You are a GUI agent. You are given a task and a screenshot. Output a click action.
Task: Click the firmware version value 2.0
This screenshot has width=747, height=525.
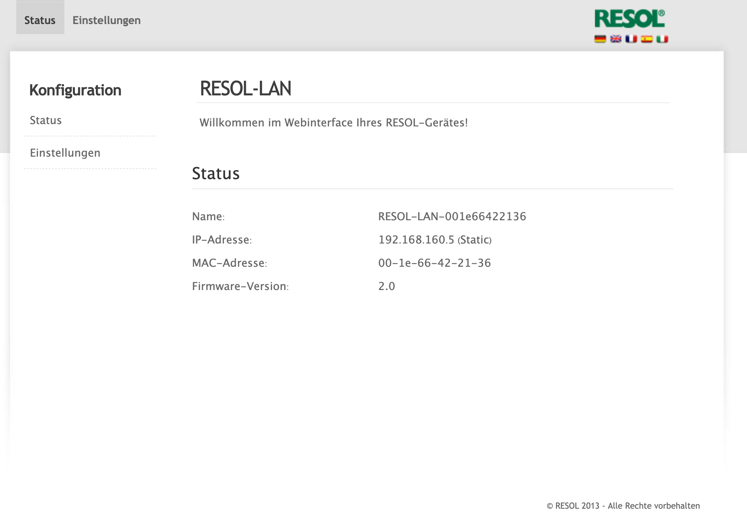point(387,286)
